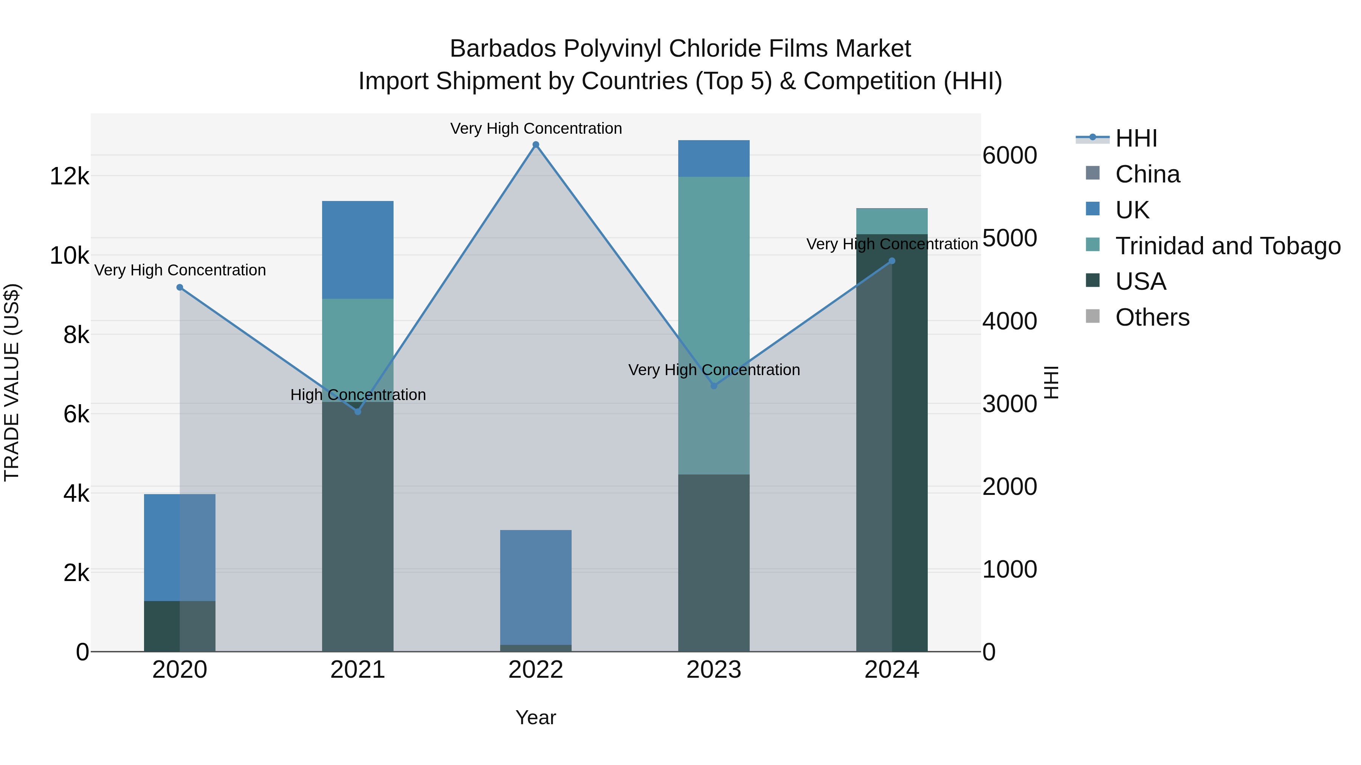Click the 2023 x-axis tick label
1361x765 pixels.
pos(714,670)
